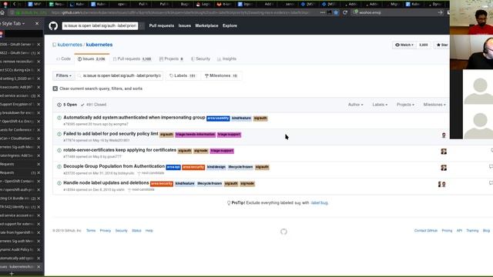This screenshot has width=493, height=277.
Task: Add a new tab in the sidebar
Action: point(12,274)
